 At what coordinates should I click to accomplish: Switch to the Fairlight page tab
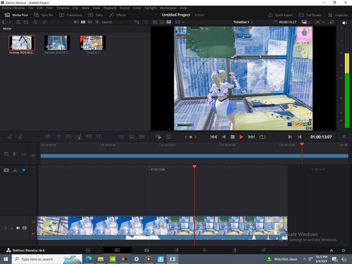pos(234,250)
